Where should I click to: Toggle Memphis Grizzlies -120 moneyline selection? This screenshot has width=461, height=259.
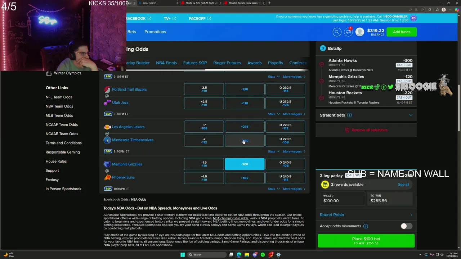[x=245, y=164]
